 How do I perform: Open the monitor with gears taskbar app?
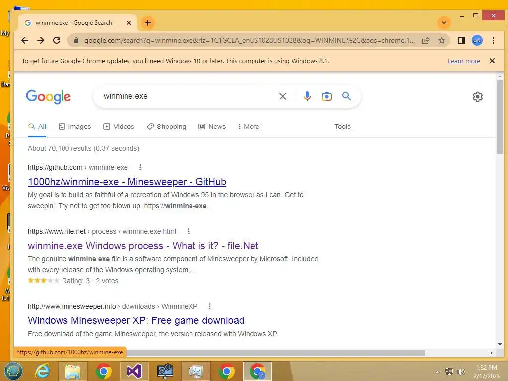tap(165, 371)
